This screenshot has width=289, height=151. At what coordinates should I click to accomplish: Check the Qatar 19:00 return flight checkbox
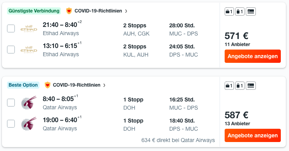click(x=11, y=124)
